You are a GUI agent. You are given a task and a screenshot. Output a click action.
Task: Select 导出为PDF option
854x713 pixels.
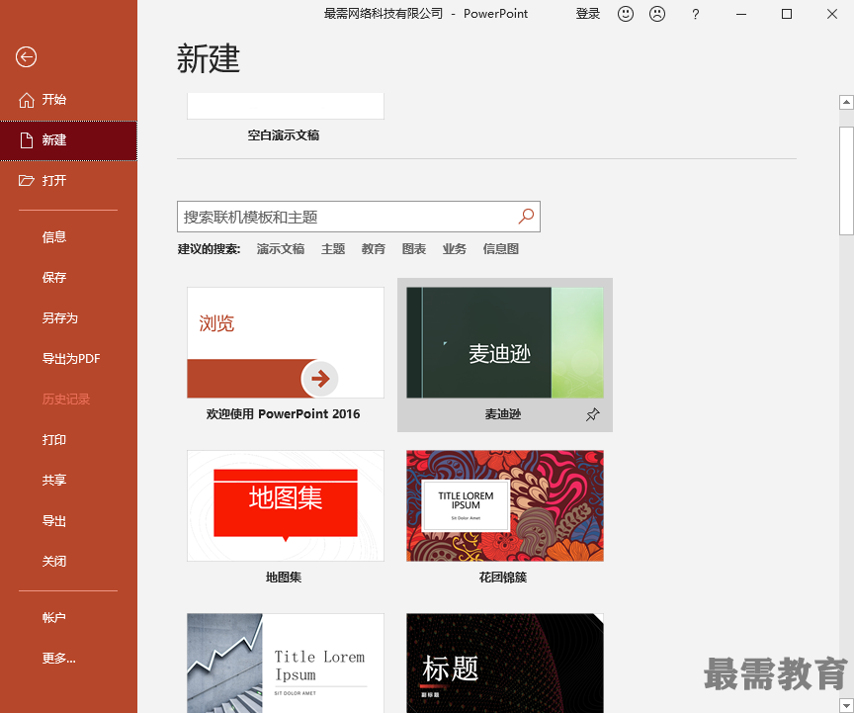(x=71, y=359)
